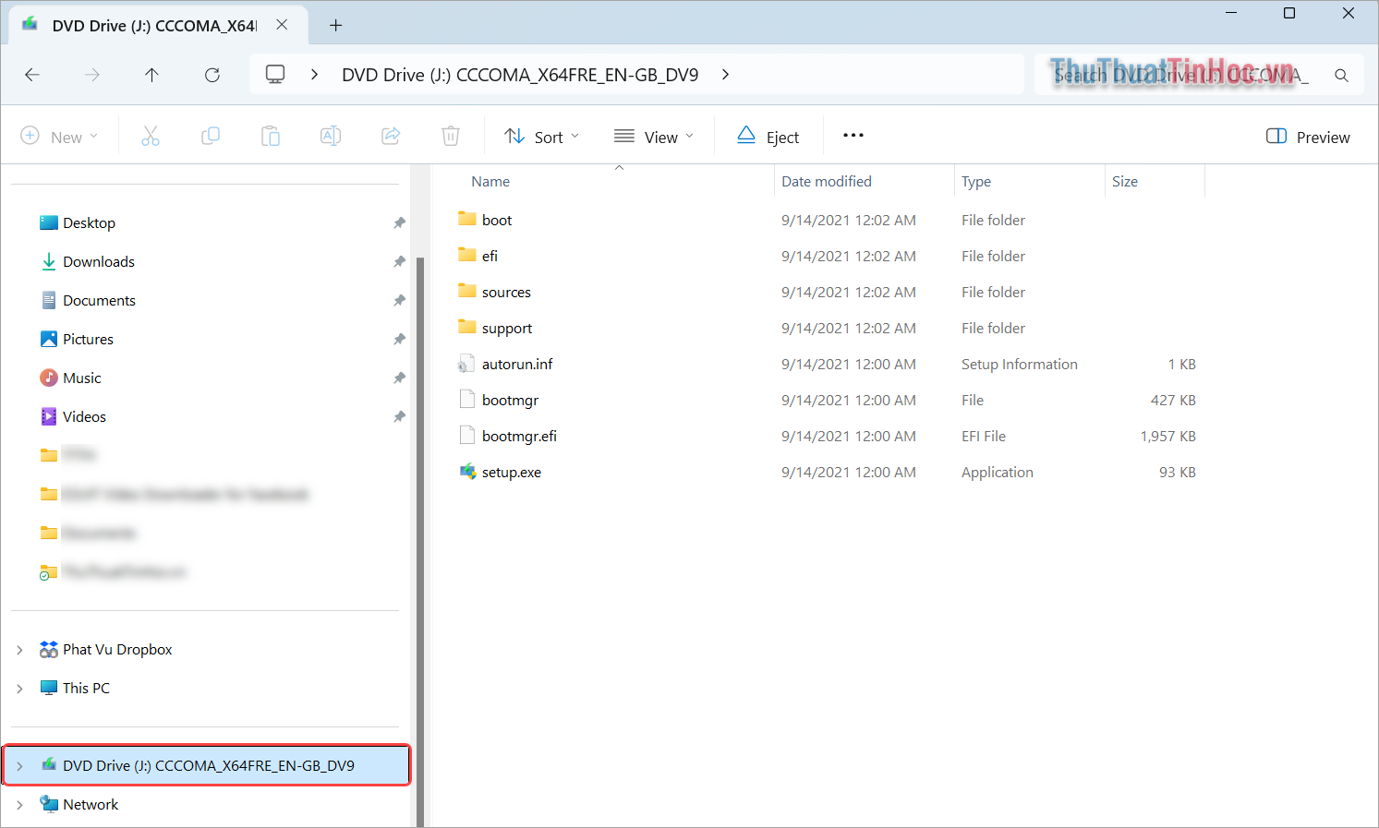Click the Paste clipboard icon
Screen dimensions: 1379x828
click(x=271, y=137)
